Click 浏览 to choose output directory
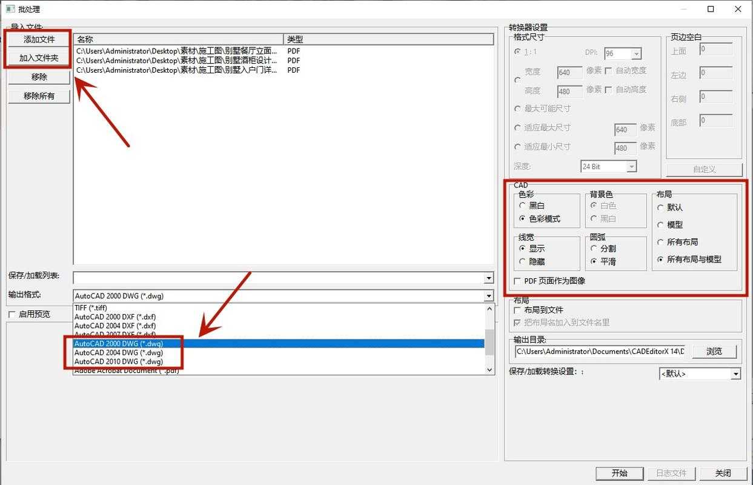The width and height of the screenshot is (753, 485). tap(714, 351)
